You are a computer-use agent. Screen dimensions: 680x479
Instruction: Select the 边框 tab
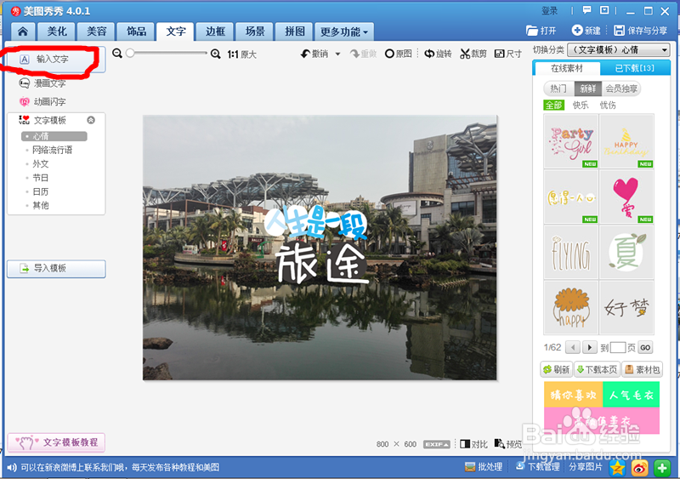click(x=216, y=31)
